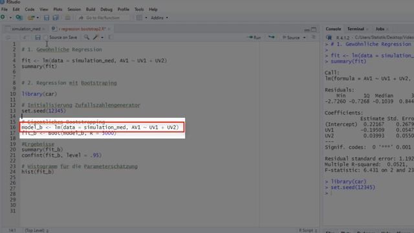Open the Session menu
Image resolution: width=414 pixels, height=233 pixels.
coord(74,9)
